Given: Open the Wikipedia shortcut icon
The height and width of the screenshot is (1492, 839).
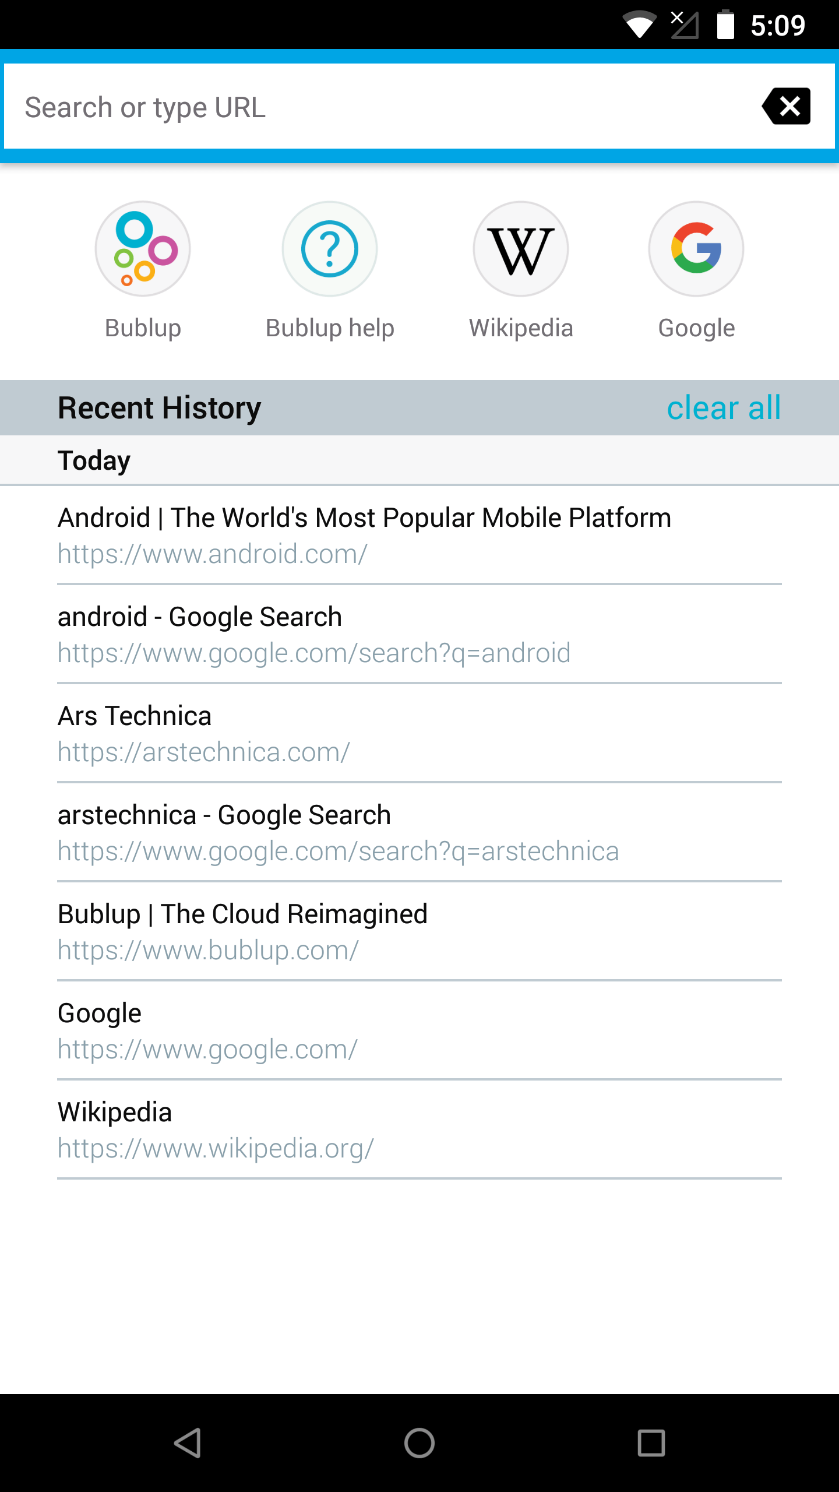Looking at the screenshot, I should coord(521,249).
